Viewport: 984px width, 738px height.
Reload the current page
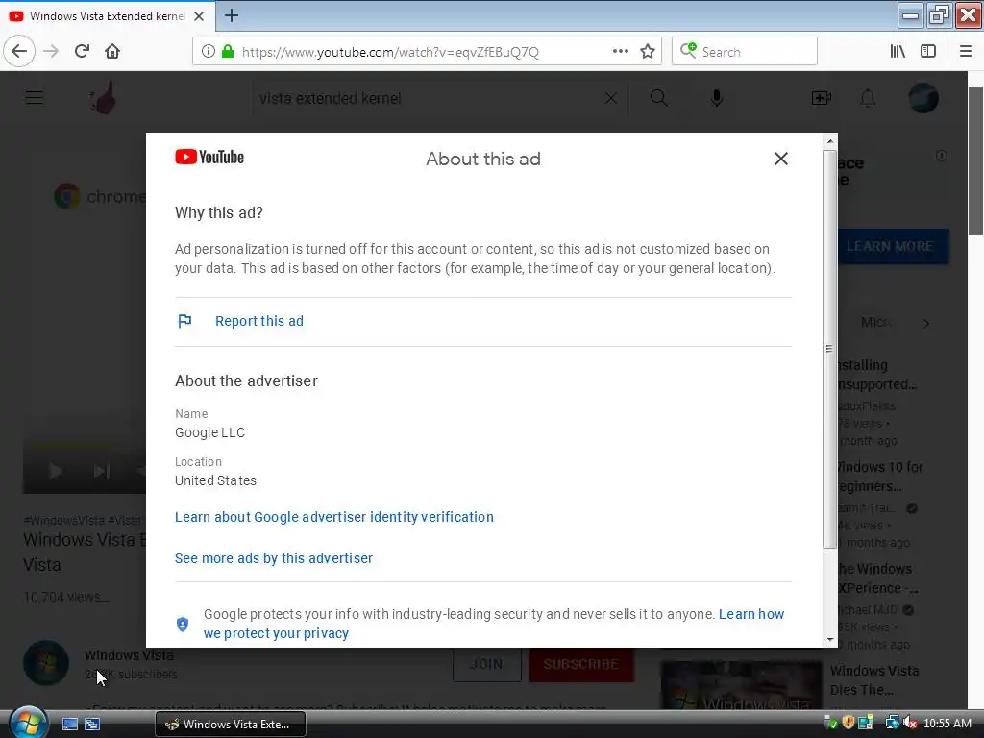[83, 52]
